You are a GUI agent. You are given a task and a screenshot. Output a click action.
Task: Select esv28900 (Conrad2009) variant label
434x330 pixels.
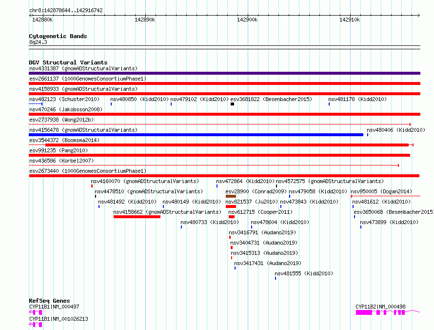pos(256,191)
